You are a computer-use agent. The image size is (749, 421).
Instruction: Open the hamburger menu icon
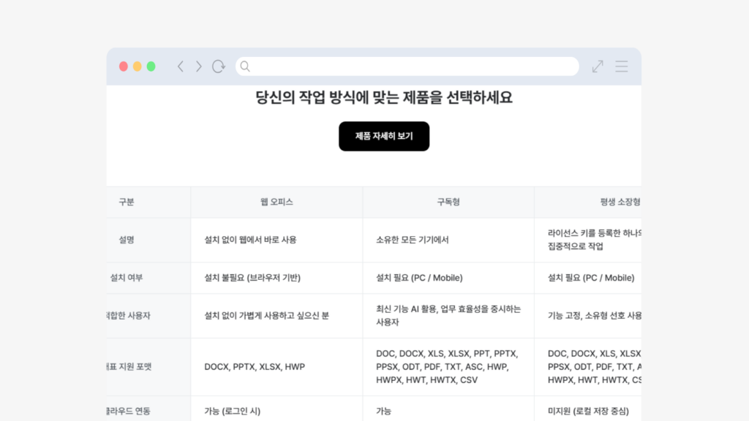pos(622,67)
